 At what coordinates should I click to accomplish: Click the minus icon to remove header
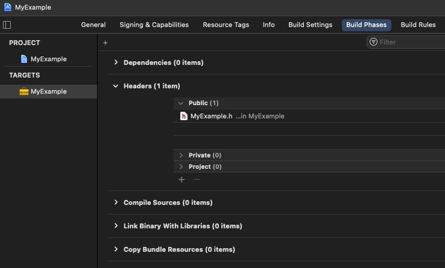pos(196,179)
